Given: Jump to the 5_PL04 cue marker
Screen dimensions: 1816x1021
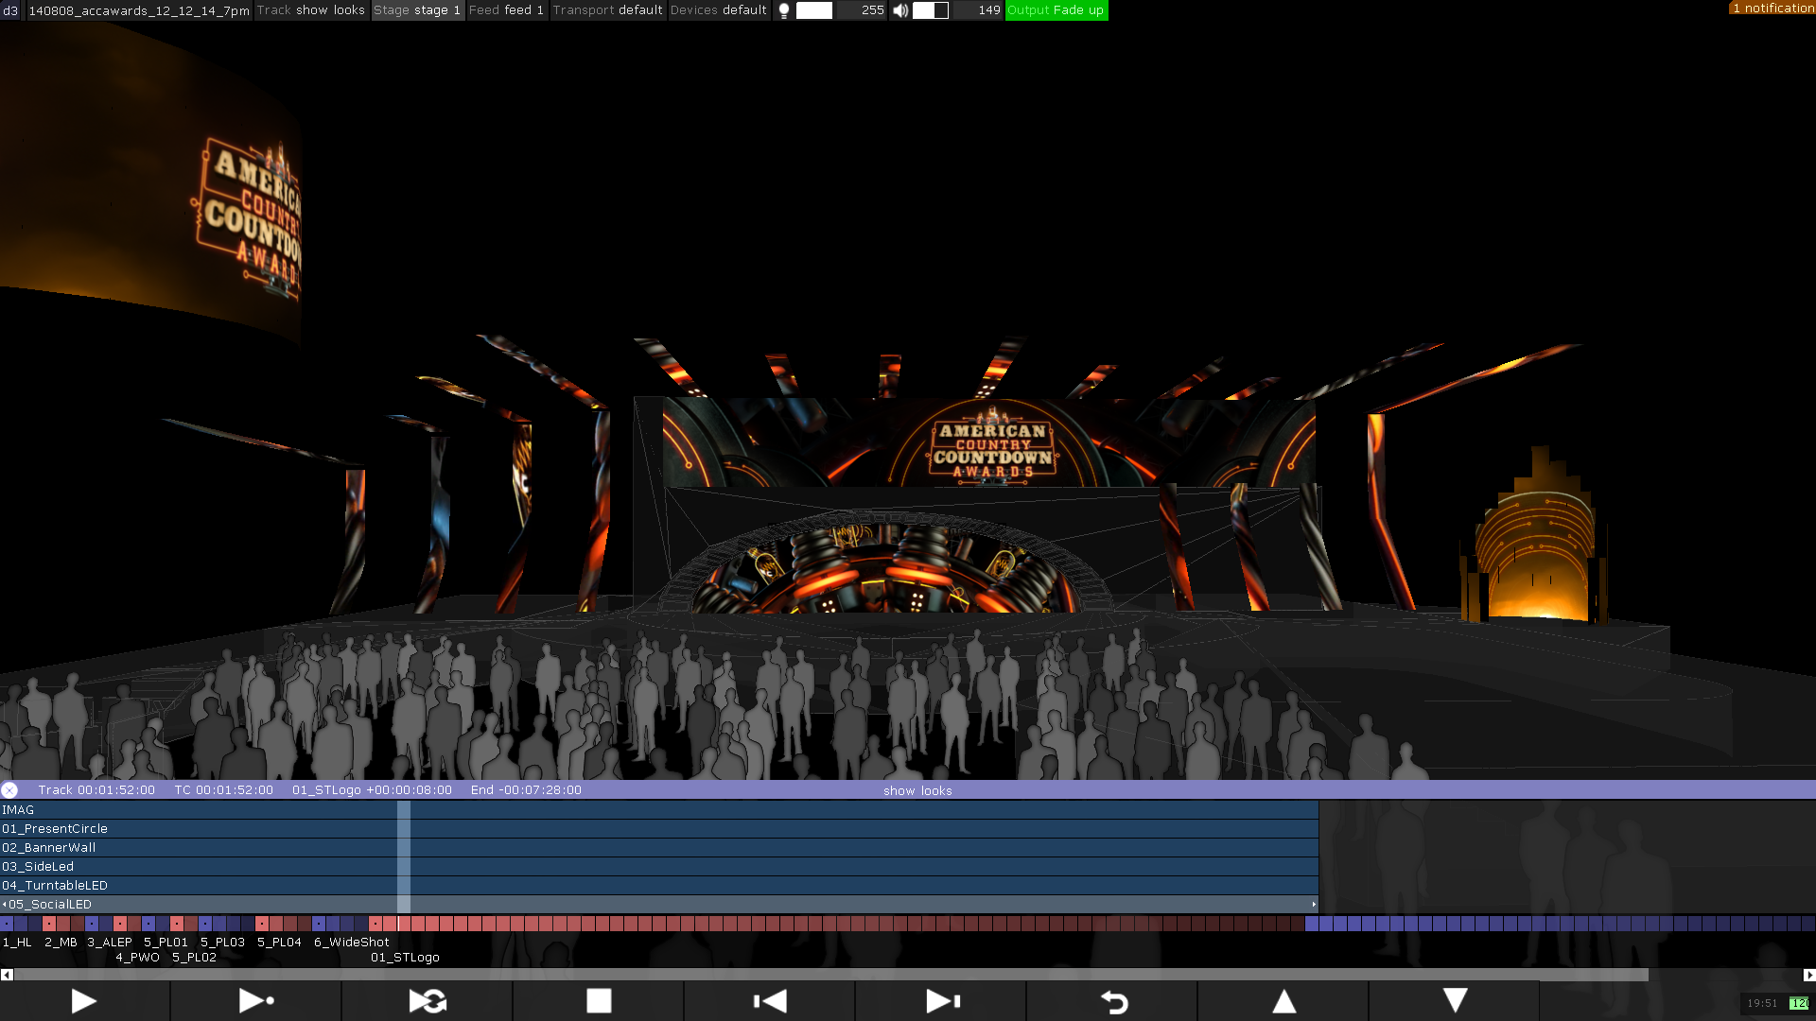Looking at the screenshot, I should point(279,943).
